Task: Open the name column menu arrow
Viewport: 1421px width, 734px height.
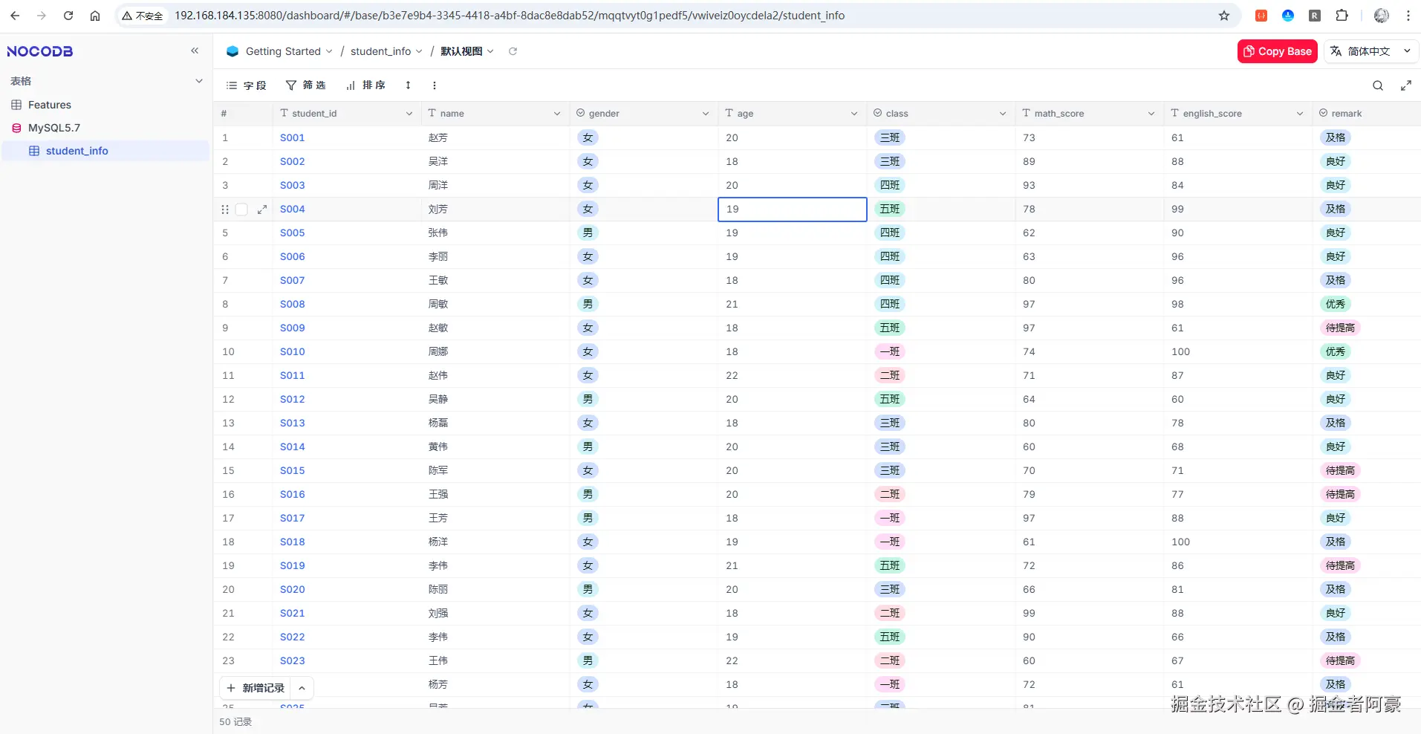Action: click(557, 114)
